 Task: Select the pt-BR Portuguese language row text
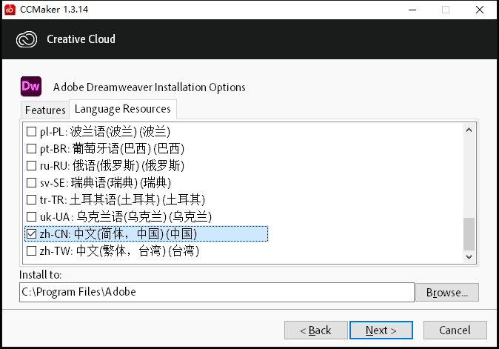tap(112, 149)
